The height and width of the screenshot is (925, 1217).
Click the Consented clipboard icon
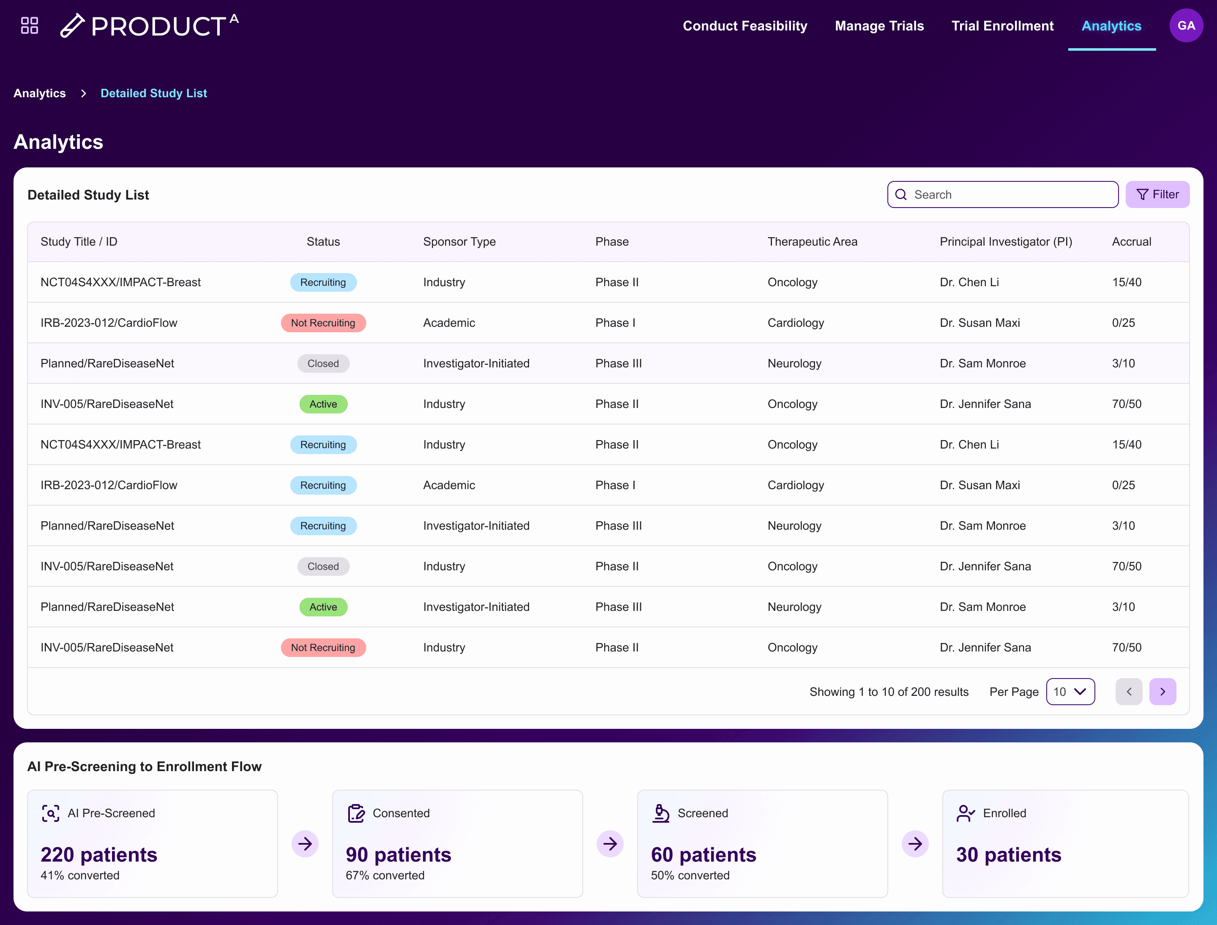pos(355,813)
